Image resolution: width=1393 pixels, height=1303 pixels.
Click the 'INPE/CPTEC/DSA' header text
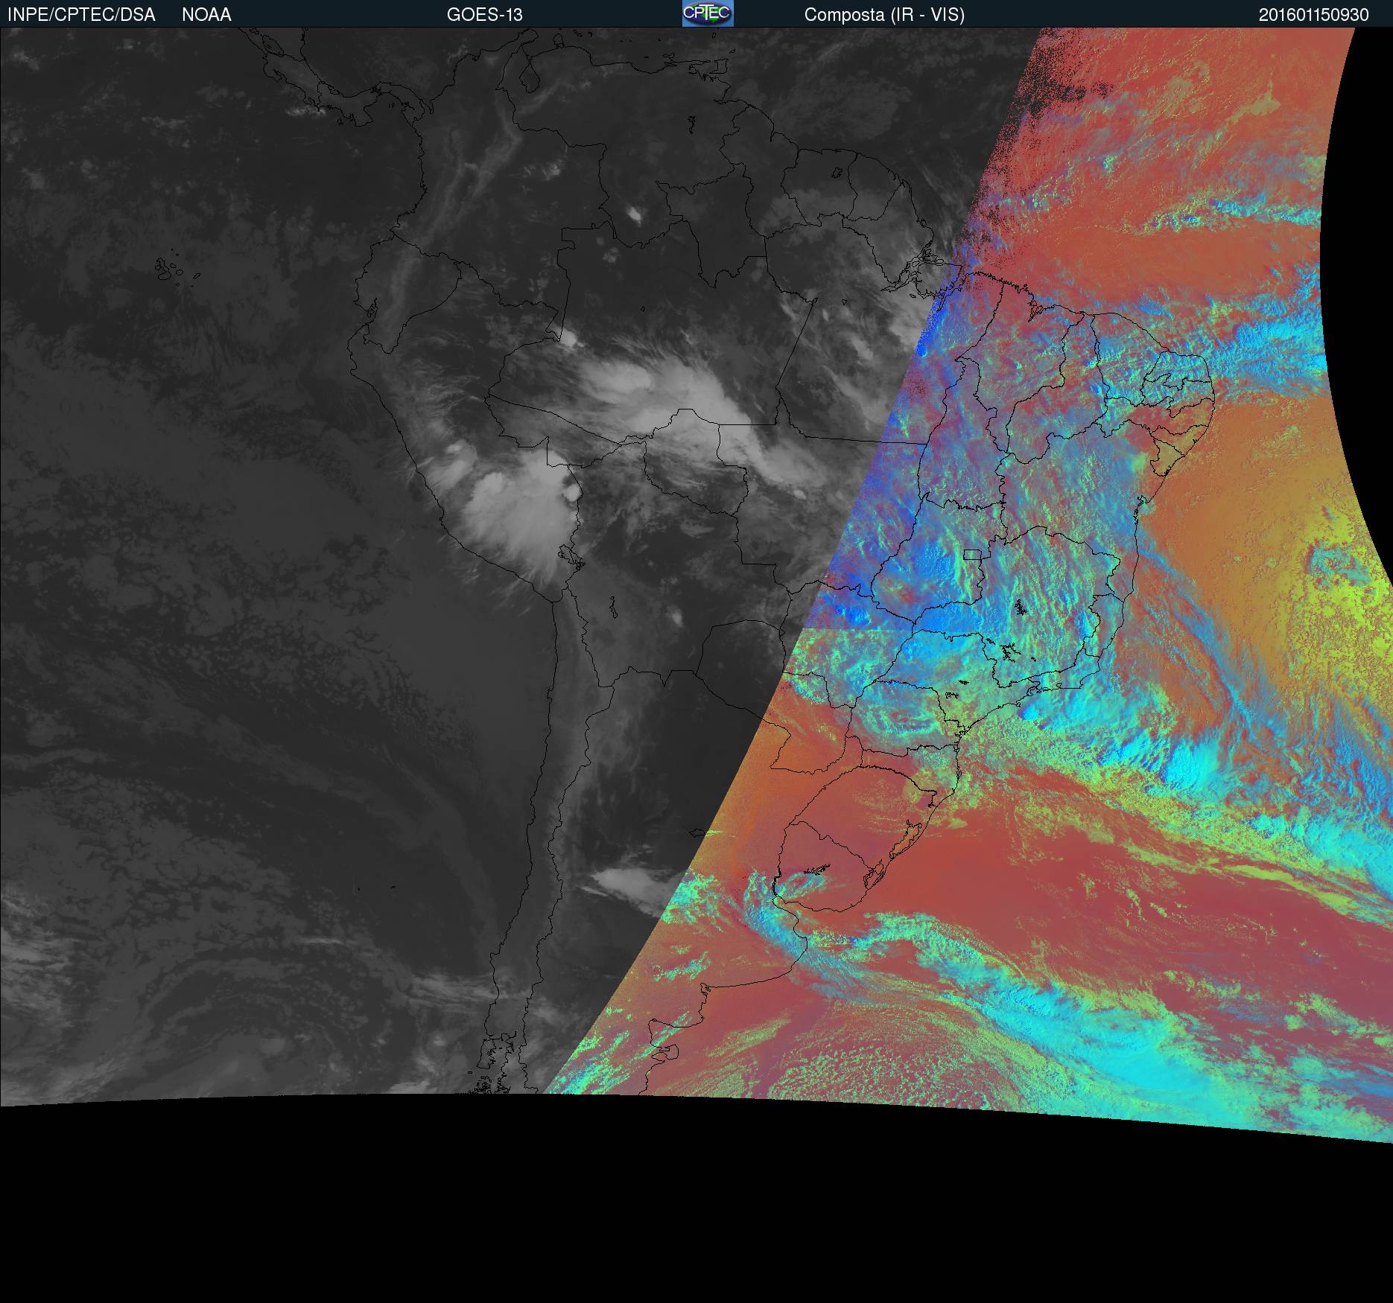pyautogui.click(x=81, y=15)
